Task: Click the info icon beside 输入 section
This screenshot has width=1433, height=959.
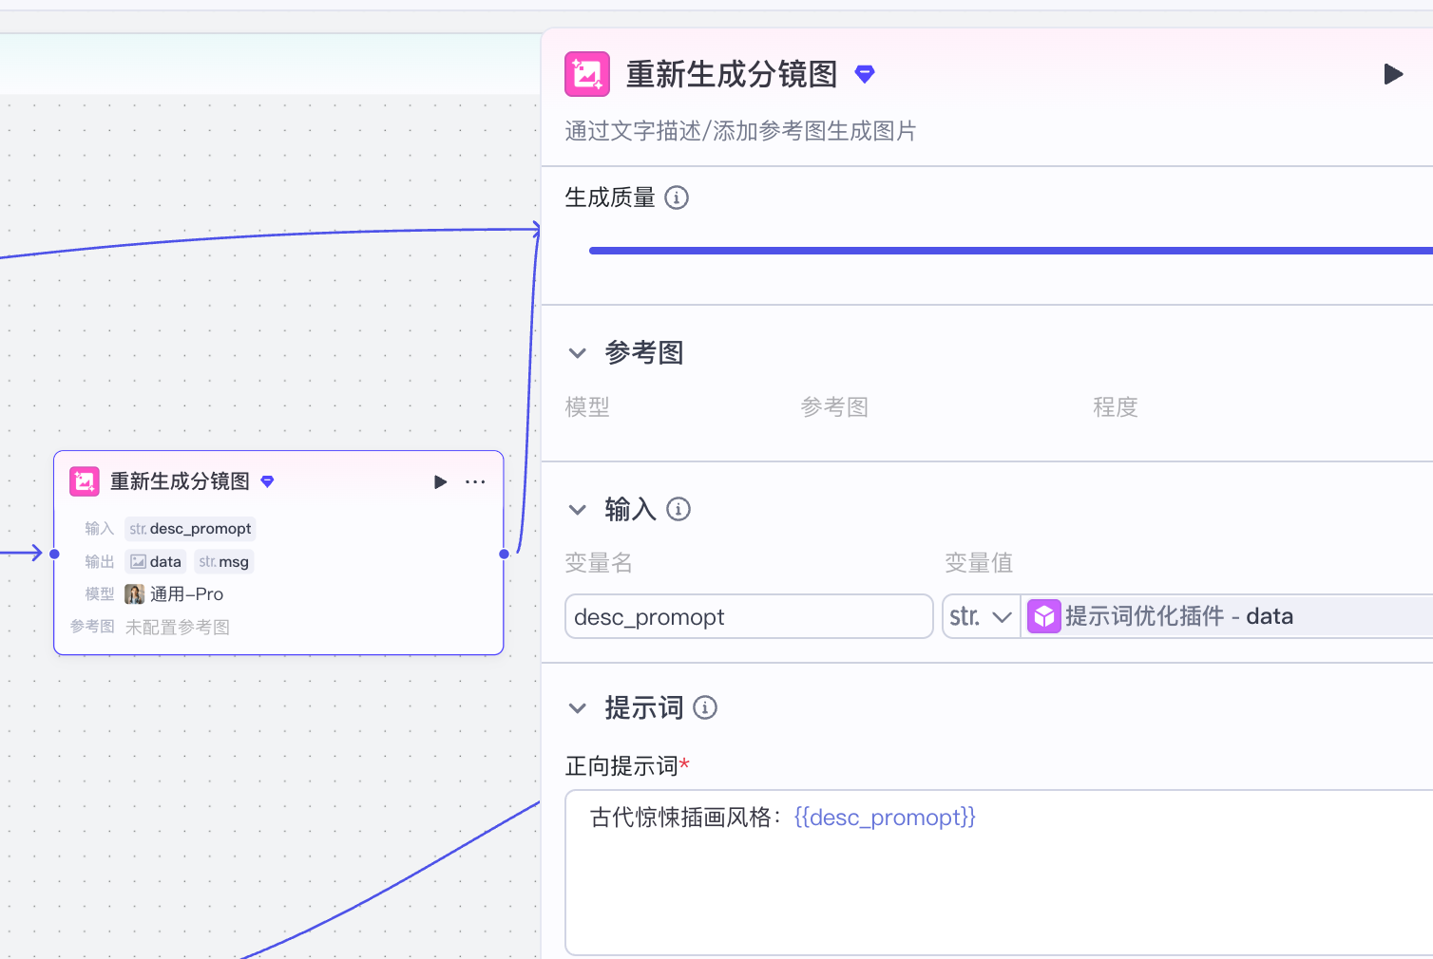Action: tap(678, 510)
